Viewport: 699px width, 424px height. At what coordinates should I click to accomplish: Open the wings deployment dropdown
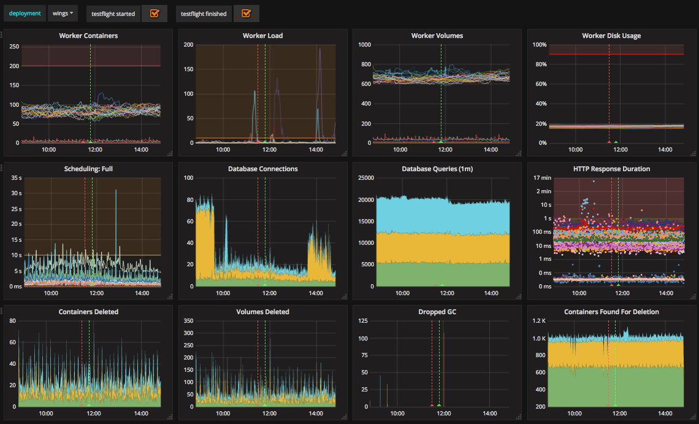pos(63,13)
